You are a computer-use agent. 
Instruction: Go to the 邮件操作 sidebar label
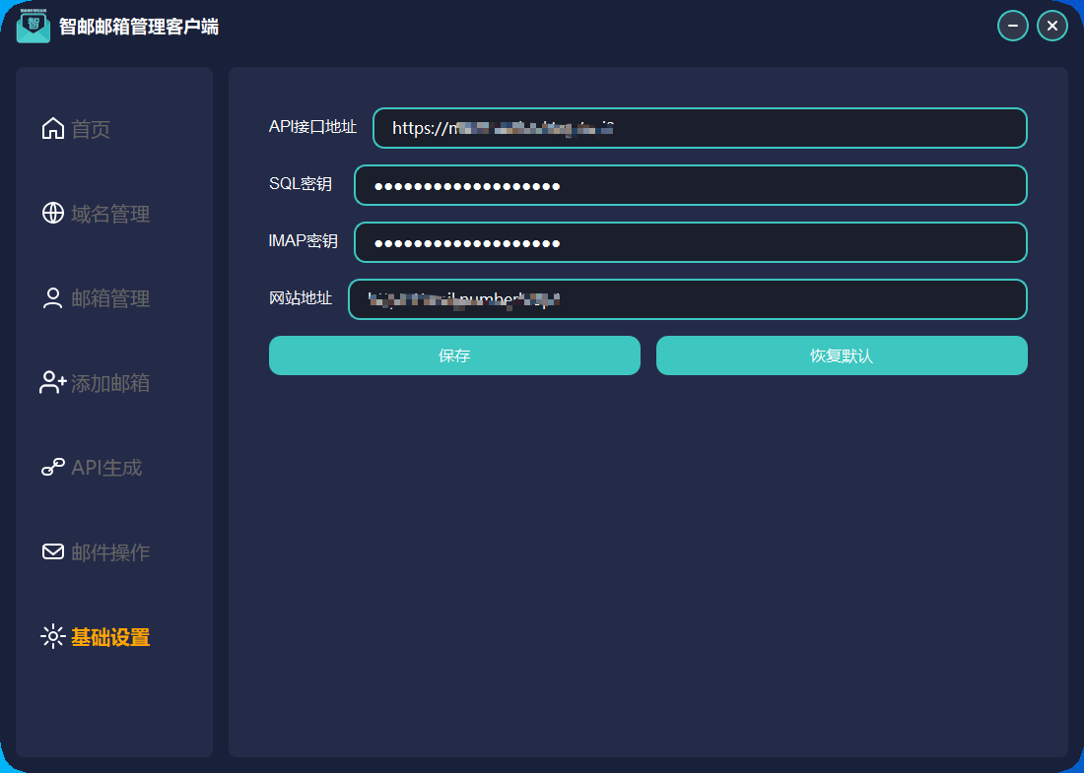(110, 552)
